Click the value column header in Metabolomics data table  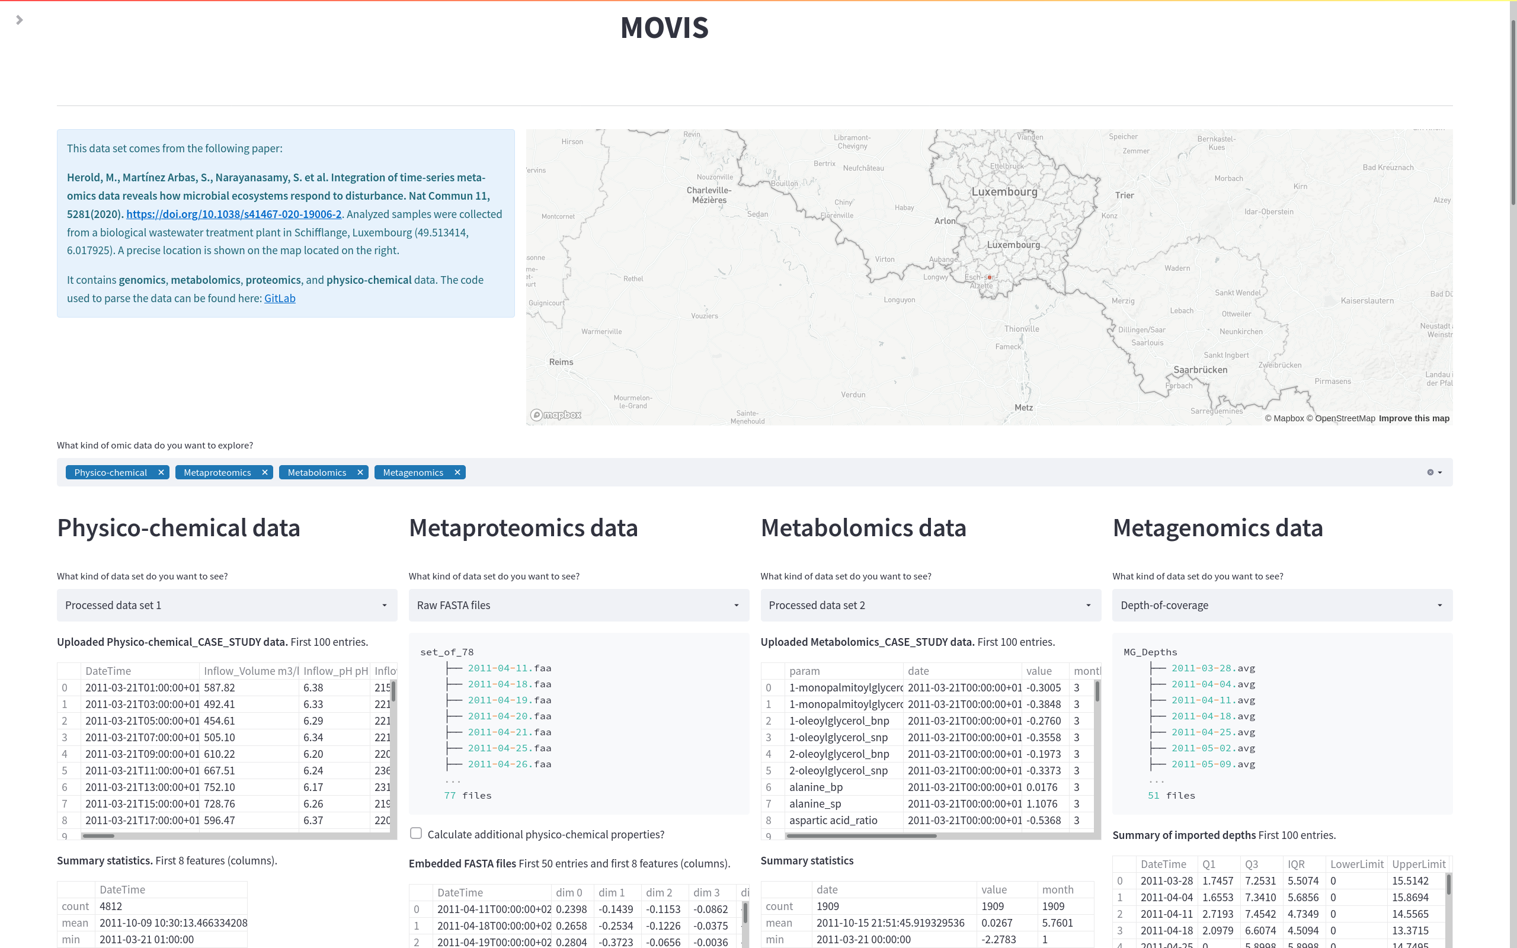coord(1045,671)
